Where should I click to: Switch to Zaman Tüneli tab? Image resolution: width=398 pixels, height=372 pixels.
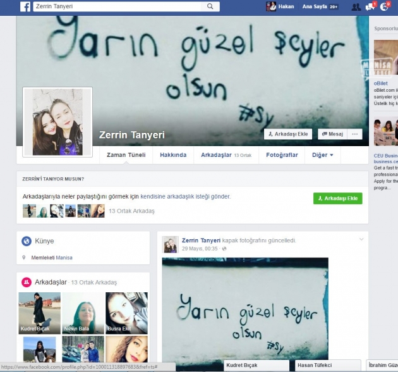click(x=126, y=155)
